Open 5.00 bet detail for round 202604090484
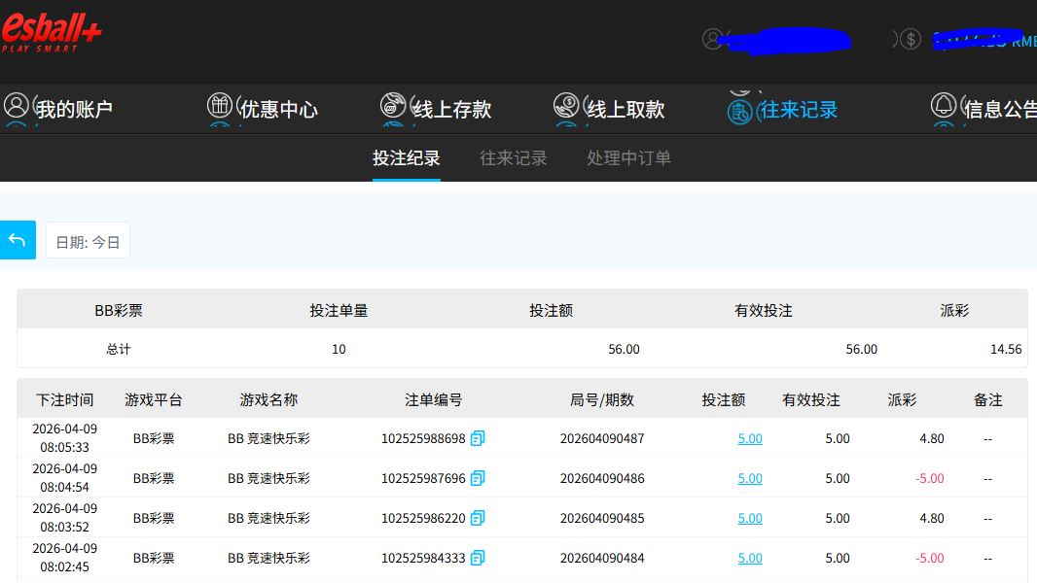The width and height of the screenshot is (1037, 583). click(749, 558)
